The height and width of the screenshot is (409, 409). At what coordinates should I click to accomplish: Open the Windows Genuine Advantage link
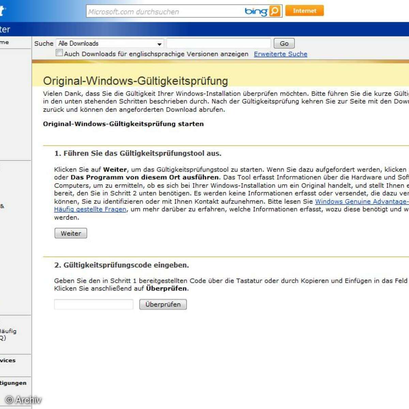click(x=361, y=201)
